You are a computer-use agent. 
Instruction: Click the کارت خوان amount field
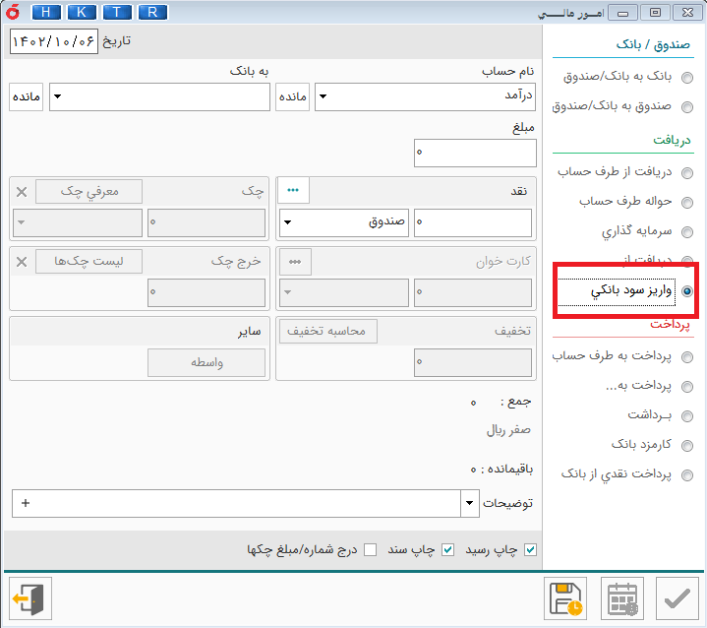point(473,292)
